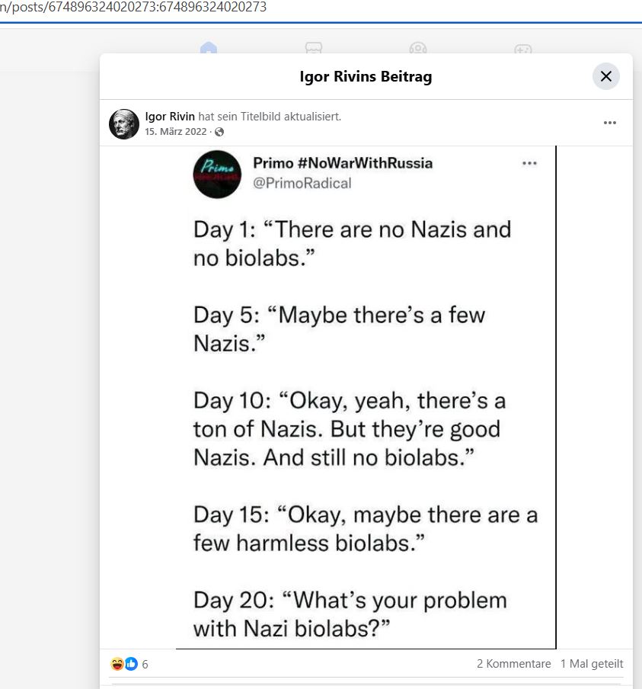642x689 pixels.
Task: Click Igor Rivin's profile avatar
Action: click(x=124, y=124)
